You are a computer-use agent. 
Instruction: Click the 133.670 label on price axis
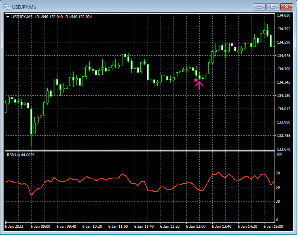(284, 149)
